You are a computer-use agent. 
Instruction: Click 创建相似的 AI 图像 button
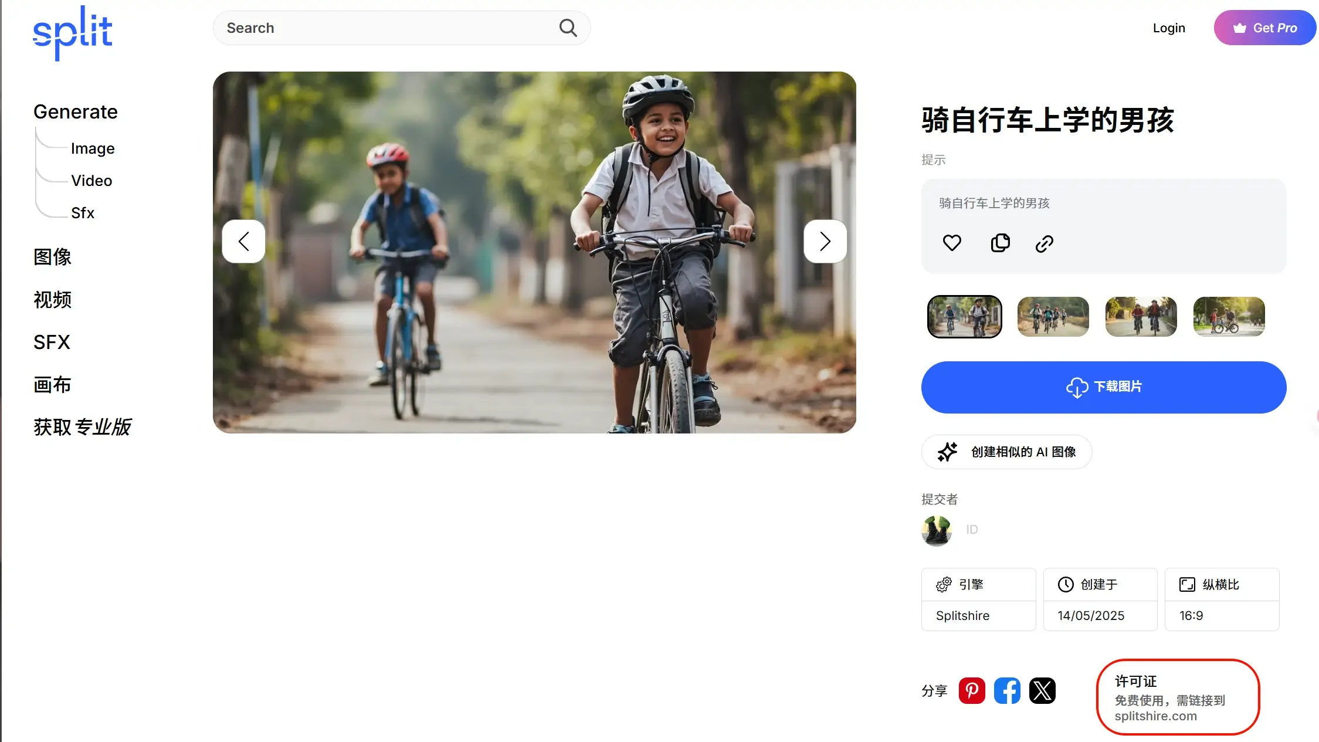tap(1006, 452)
